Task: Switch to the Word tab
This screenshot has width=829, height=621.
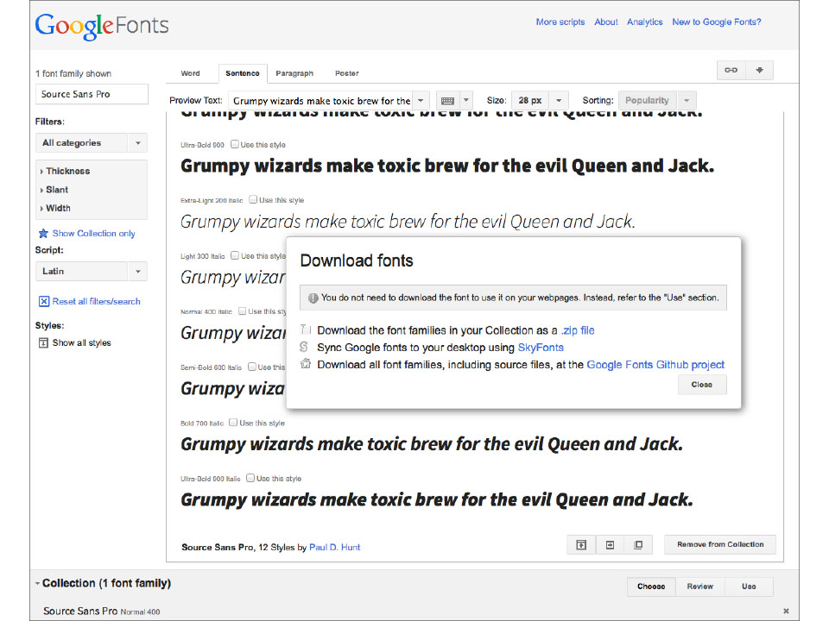Action: click(190, 73)
